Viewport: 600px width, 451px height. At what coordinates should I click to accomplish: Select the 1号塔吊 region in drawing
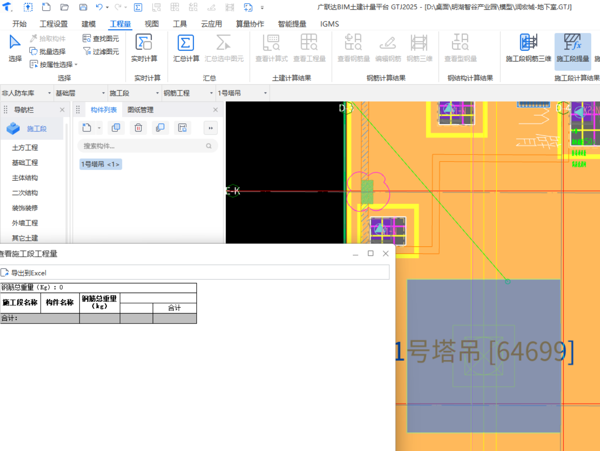click(x=483, y=356)
